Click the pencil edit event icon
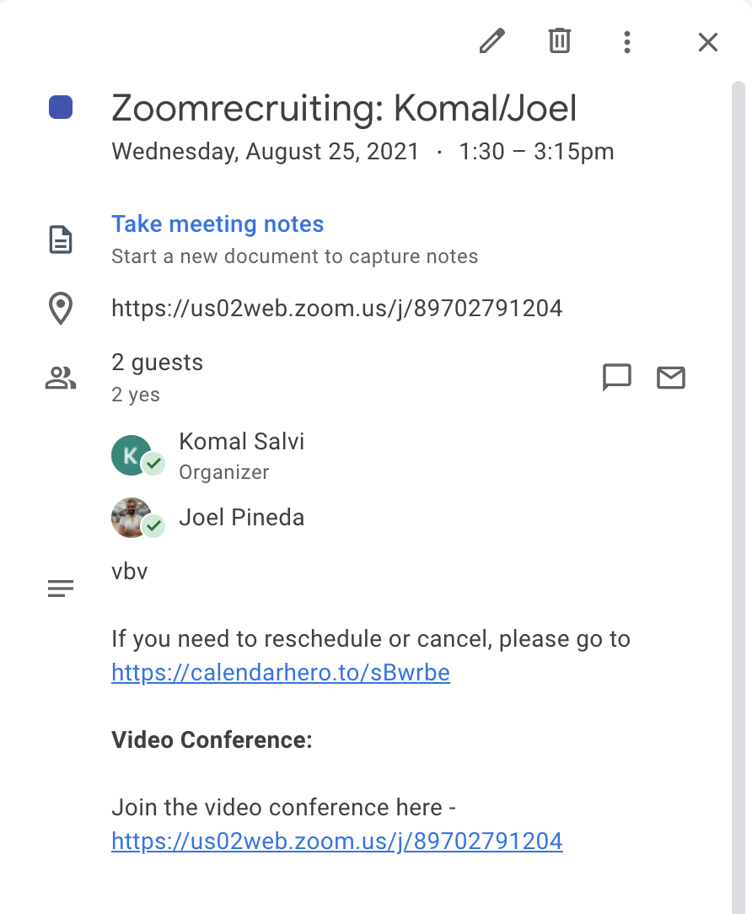 click(491, 41)
